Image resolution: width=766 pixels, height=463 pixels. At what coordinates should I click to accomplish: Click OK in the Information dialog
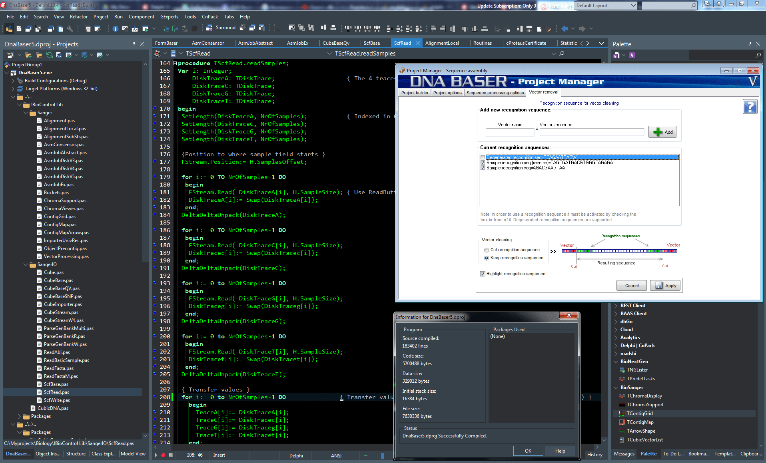click(528, 451)
